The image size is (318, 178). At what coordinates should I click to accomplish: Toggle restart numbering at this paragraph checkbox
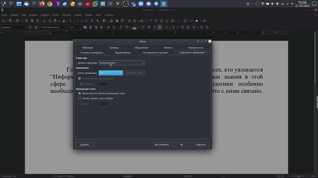click(x=79, y=79)
